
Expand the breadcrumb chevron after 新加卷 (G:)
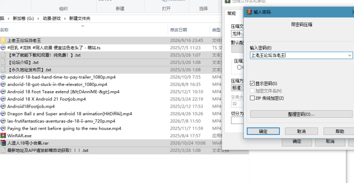38,18
